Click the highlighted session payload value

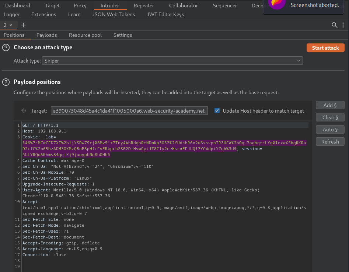pyautogui.click(x=66, y=155)
